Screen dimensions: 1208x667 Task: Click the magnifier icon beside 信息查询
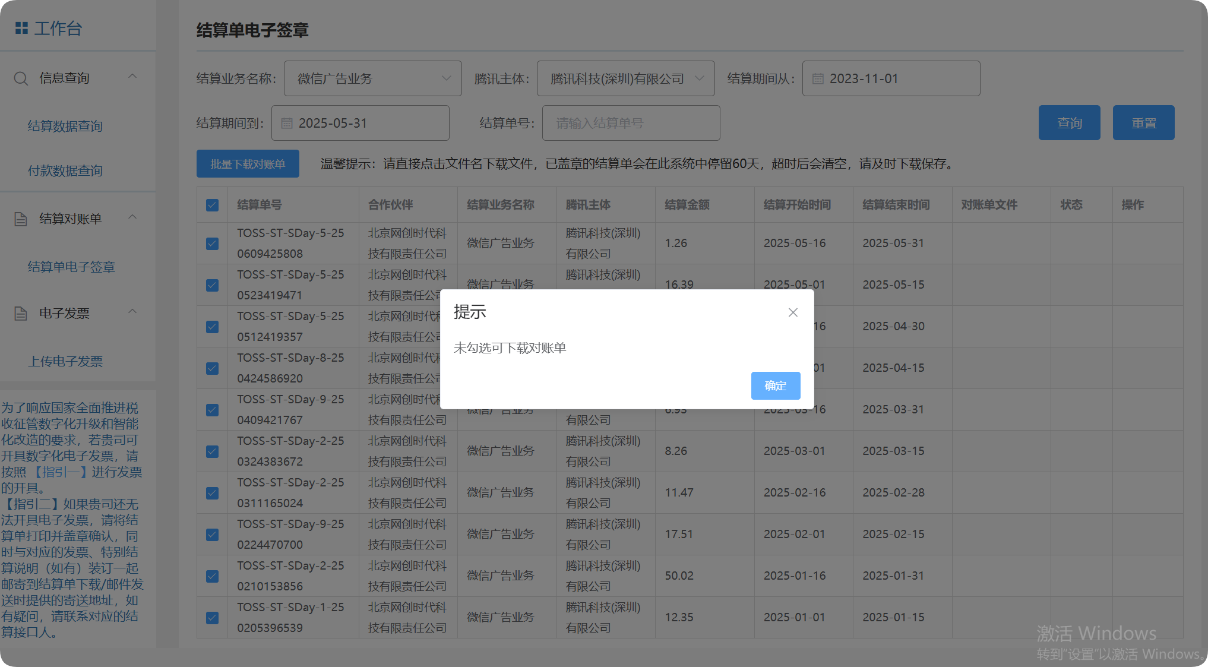[21, 78]
